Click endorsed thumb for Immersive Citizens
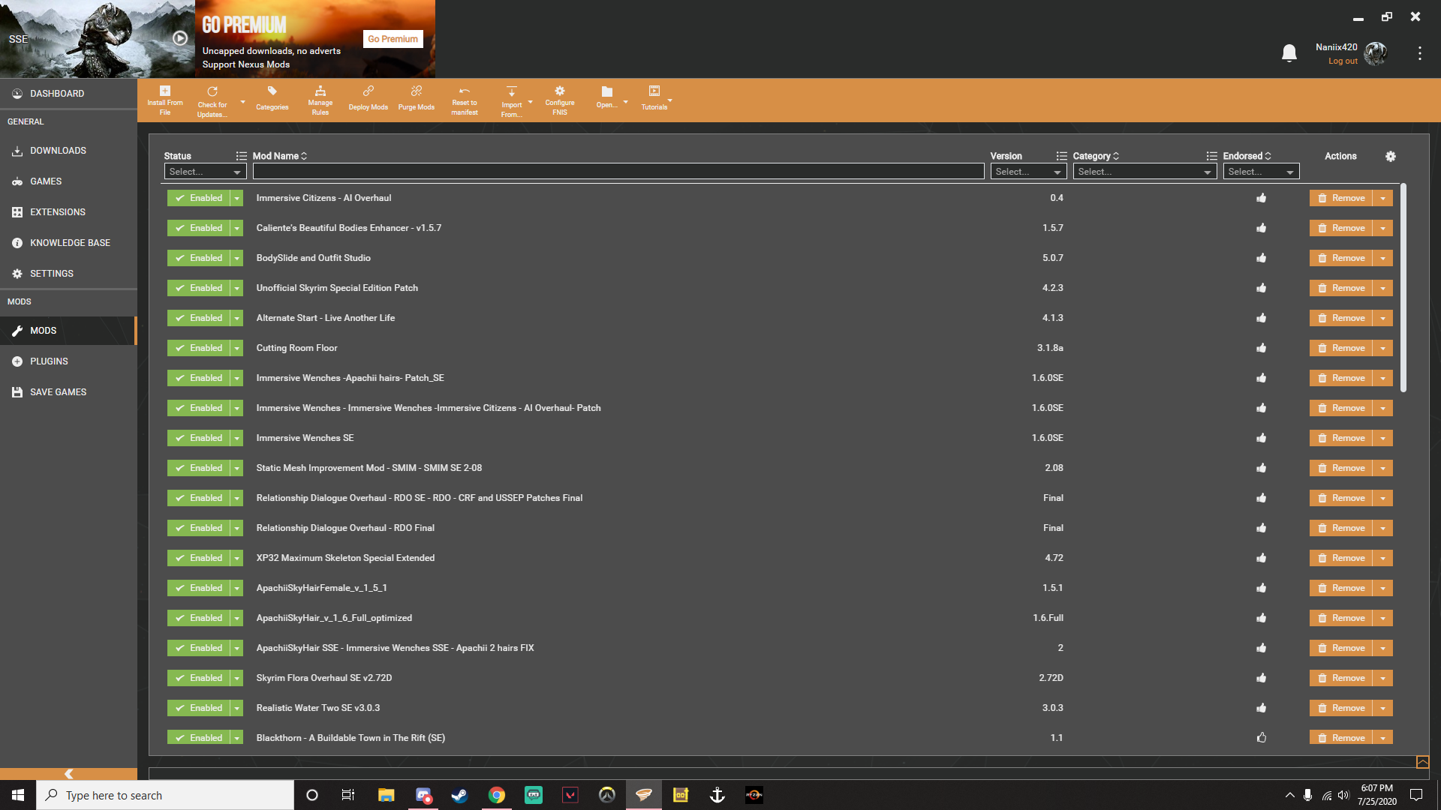1441x810 pixels. click(1262, 198)
